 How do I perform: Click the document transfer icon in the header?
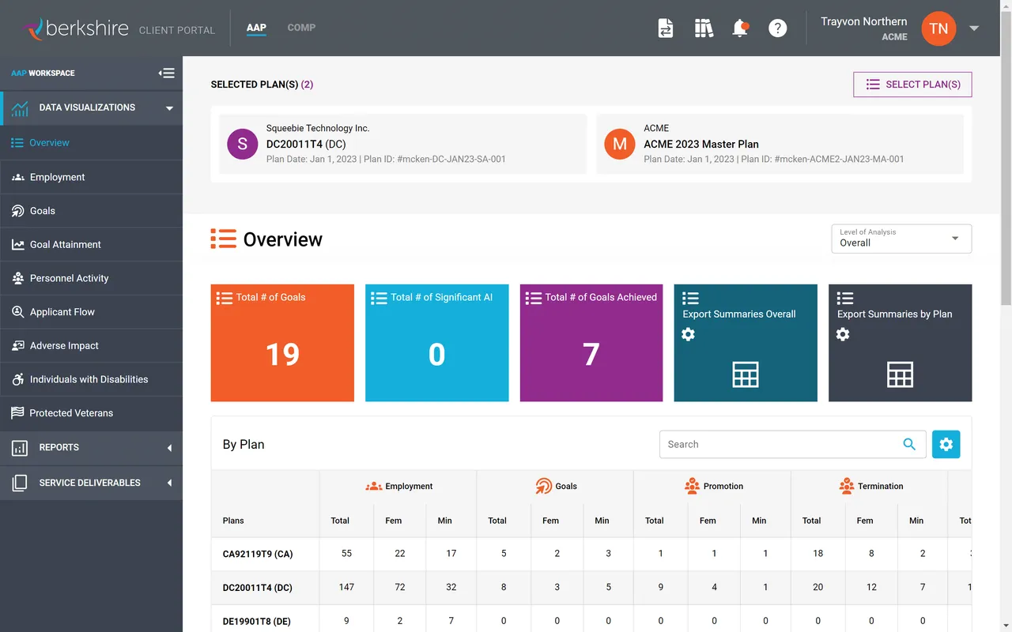666,28
